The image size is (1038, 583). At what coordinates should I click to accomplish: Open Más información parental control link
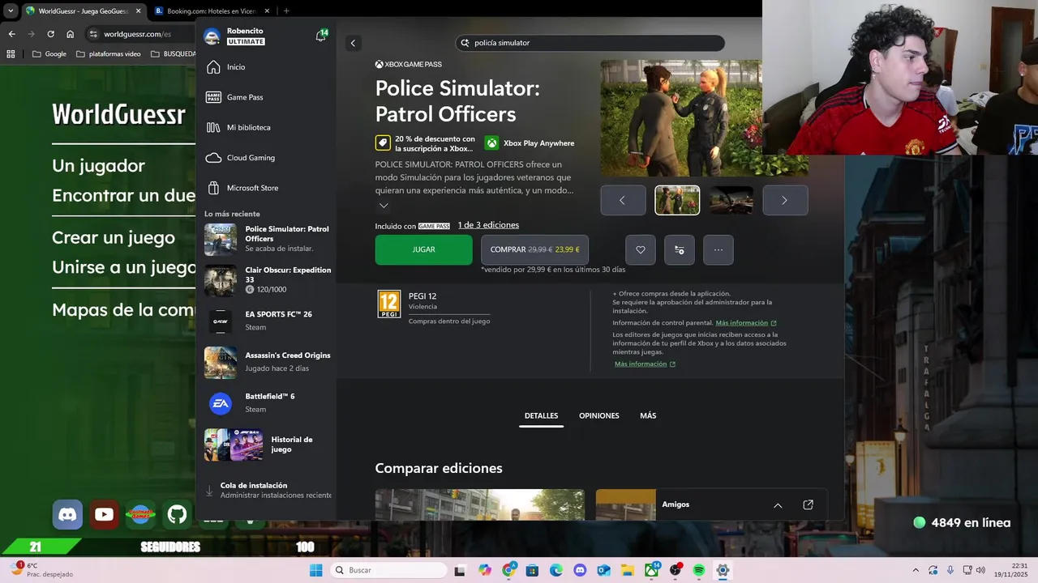746,323
